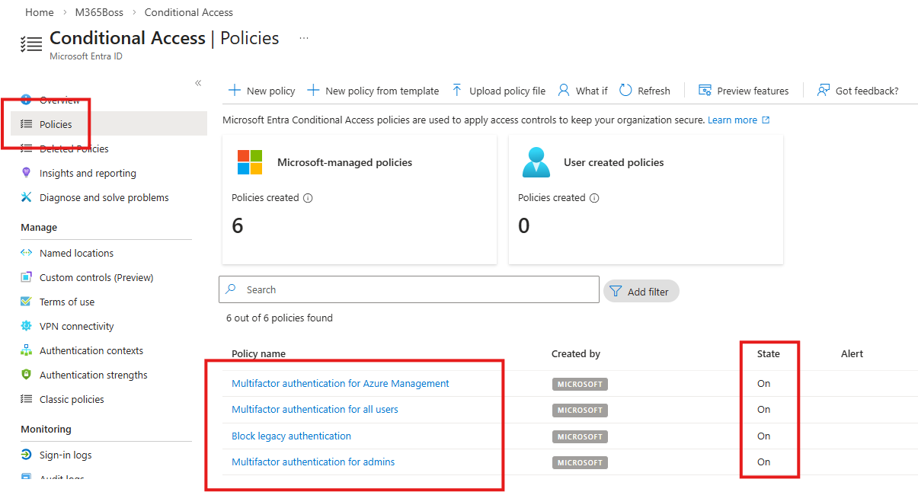Click the '6 out of 6 policies found' text
The height and width of the screenshot is (492, 918).
click(x=280, y=318)
